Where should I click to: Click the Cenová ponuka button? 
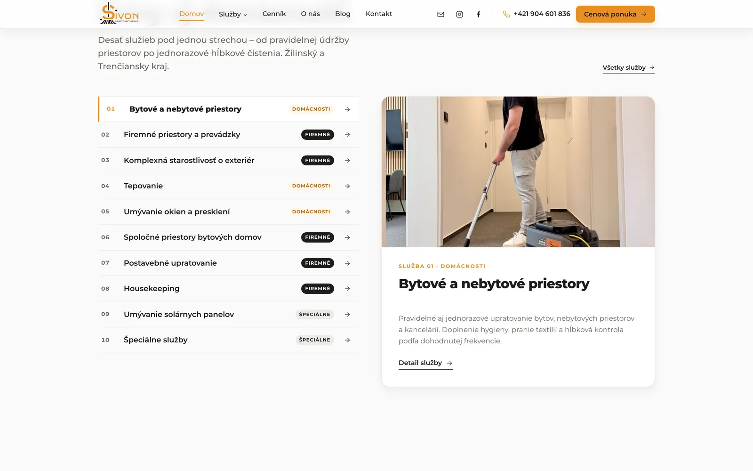(x=615, y=14)
